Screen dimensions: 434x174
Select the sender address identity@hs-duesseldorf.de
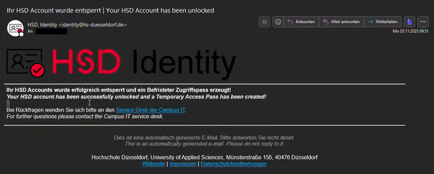pos(93,25)
